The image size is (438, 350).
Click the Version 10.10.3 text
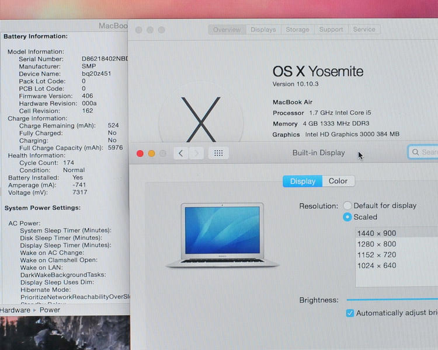point(296,84)
